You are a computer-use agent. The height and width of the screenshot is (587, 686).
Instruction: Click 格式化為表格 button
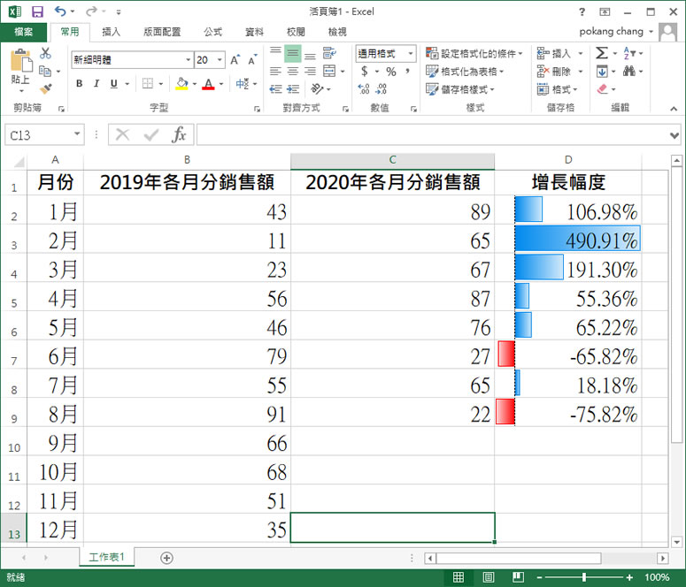point(466,72)
